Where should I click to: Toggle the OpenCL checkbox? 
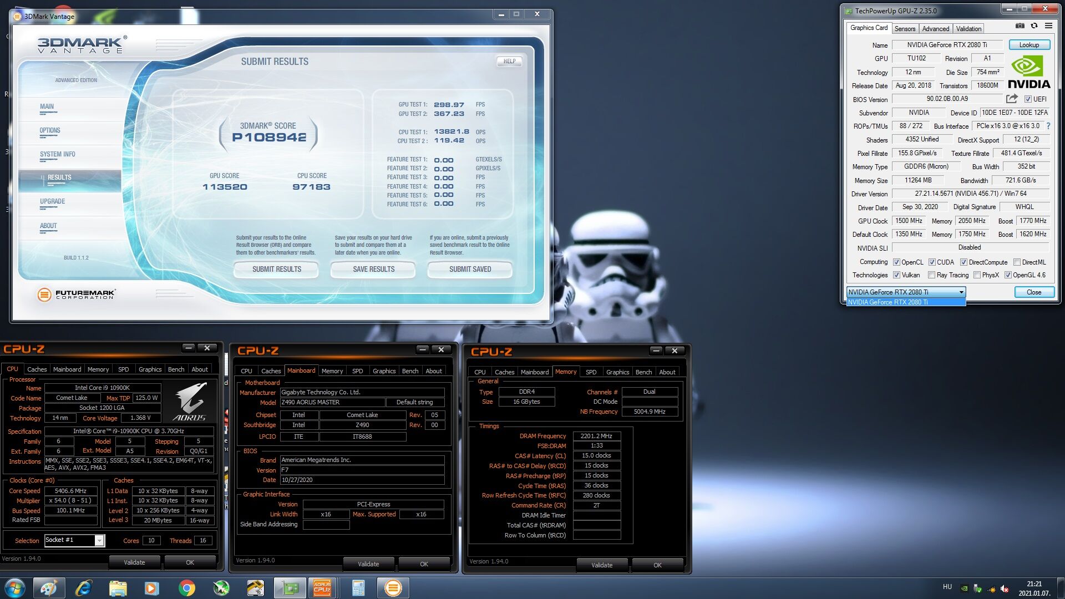(896, 262)
